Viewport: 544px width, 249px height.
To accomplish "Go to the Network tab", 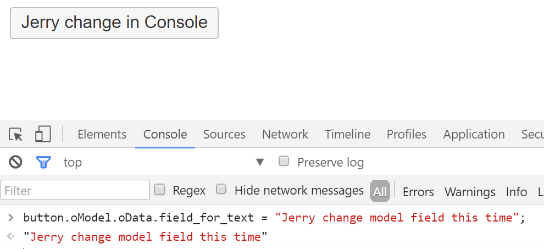I will point(285,135).
